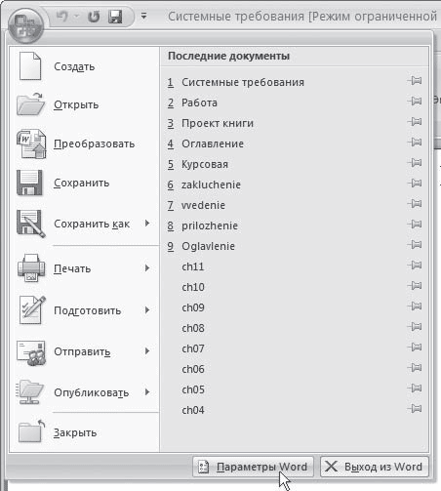
Task: Toggle the pin next to prilozhenie
Action: pos(415,224)
